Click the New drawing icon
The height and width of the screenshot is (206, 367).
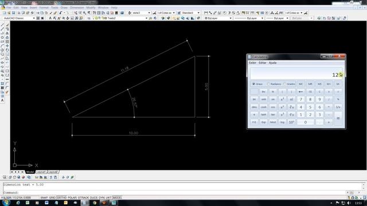(4, 13)
